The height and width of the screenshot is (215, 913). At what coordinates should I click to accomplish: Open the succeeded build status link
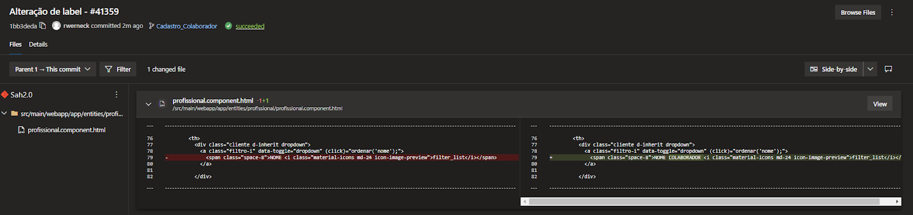(250, 26)
